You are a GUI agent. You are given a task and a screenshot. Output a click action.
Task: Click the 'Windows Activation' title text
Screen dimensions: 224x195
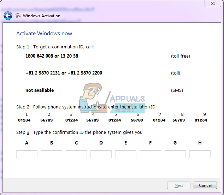pyautogui.click(x=42, y=16)
